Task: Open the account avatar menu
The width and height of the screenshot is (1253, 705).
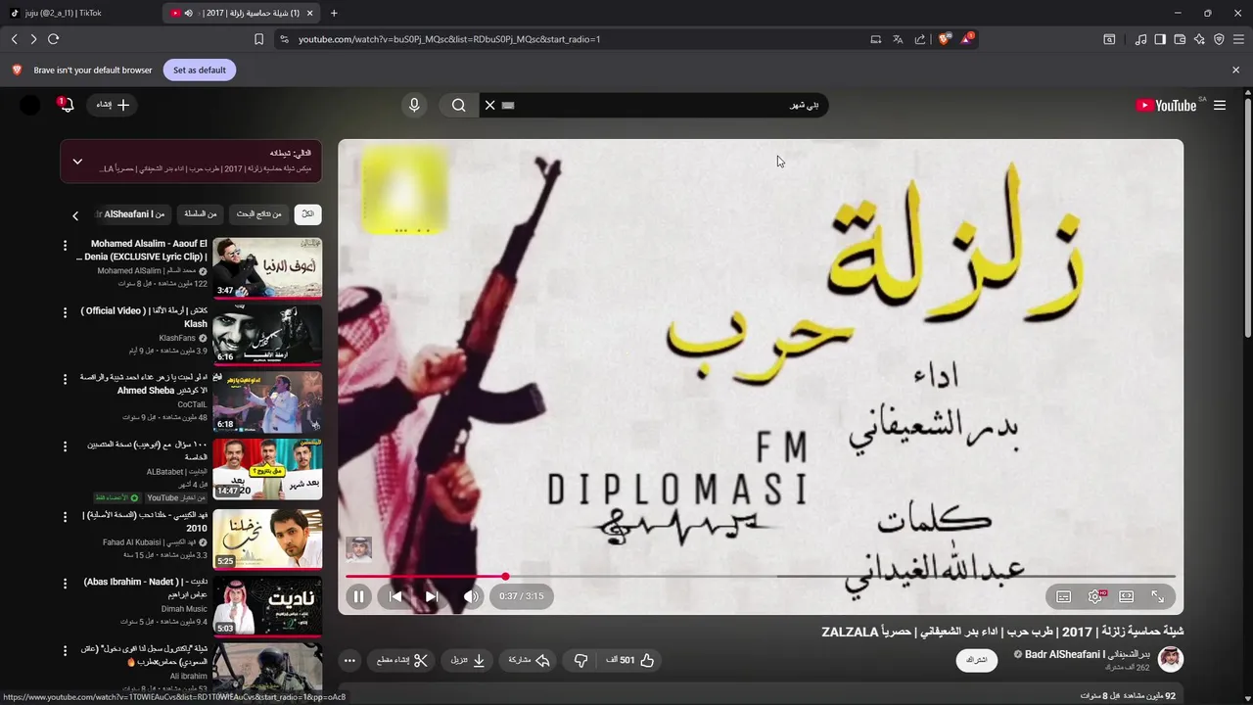Action: 30,105
